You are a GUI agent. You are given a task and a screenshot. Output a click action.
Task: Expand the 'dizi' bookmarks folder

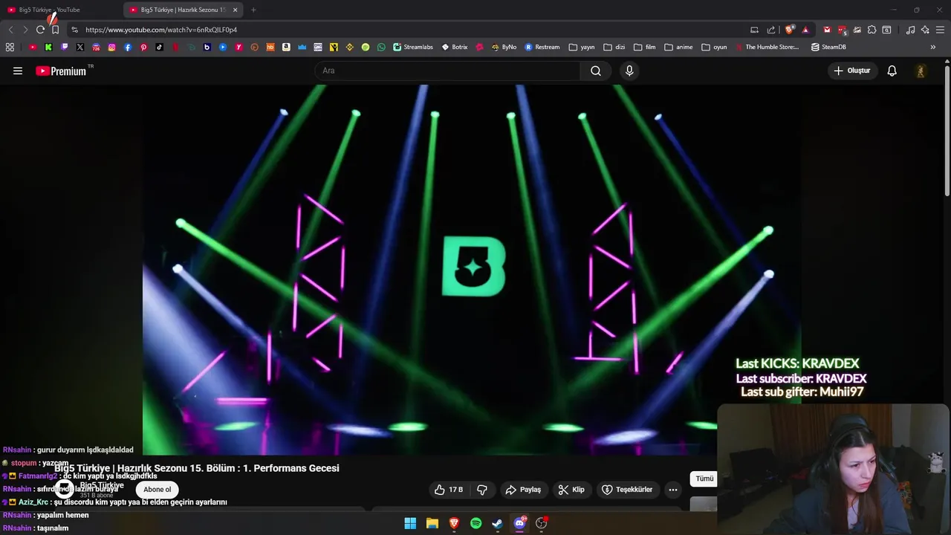coord(614,47)
